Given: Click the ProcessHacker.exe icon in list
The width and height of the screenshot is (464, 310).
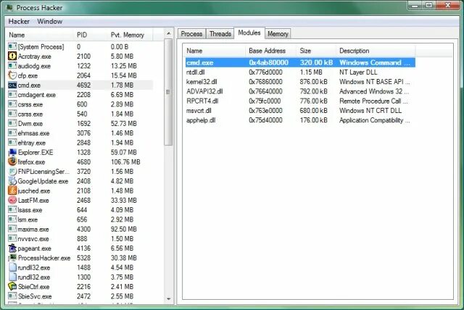Looking at the screenshot, I should pos(12,258).
